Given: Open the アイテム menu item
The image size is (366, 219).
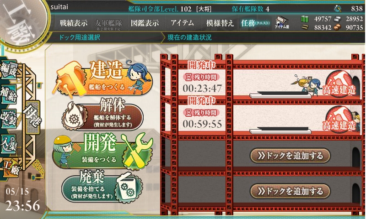Looking at the screenshot, I should (x=182, y=23).
